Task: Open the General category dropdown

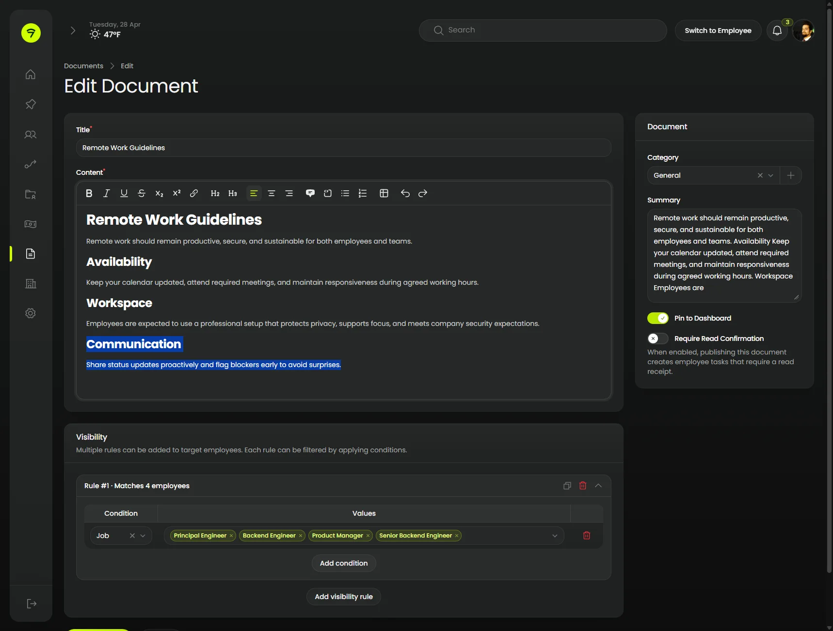Action: coord(770,175)
